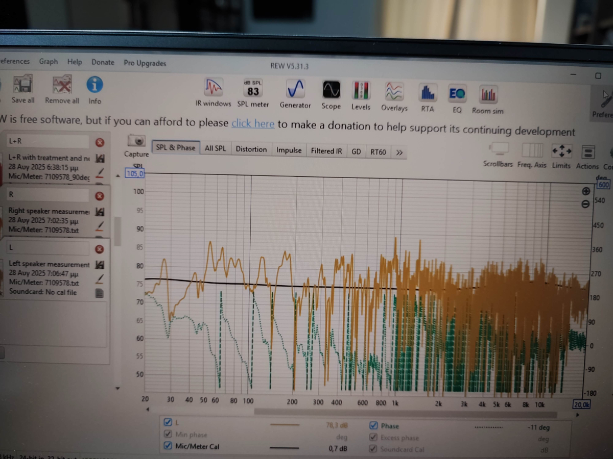This screenshot has width=613, height=459.
Task: Open the Limits control panel
Action: click(x=561, y=152)
